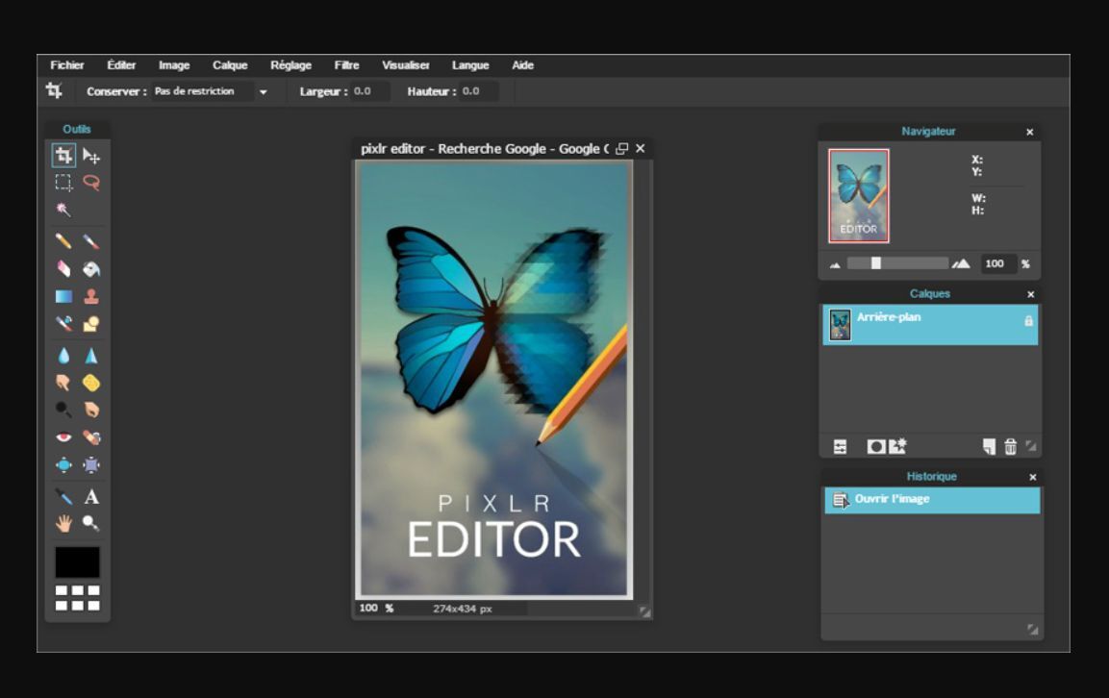This screenshot has width=1109, height=698.
Task: Zoom in with large mountain icon
Action: [961, 263]
